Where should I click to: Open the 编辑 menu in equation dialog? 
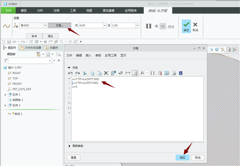pos(79,55)
